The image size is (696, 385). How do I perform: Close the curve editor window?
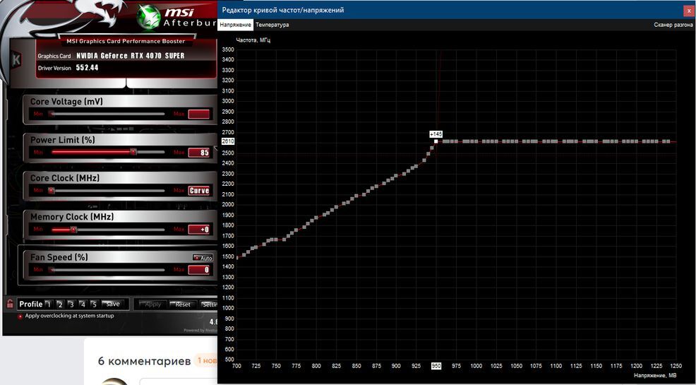tap(689, 10)
